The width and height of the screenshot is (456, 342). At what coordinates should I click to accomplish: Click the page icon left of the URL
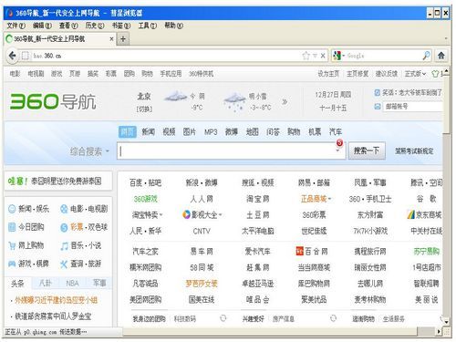tap(26, 56)
